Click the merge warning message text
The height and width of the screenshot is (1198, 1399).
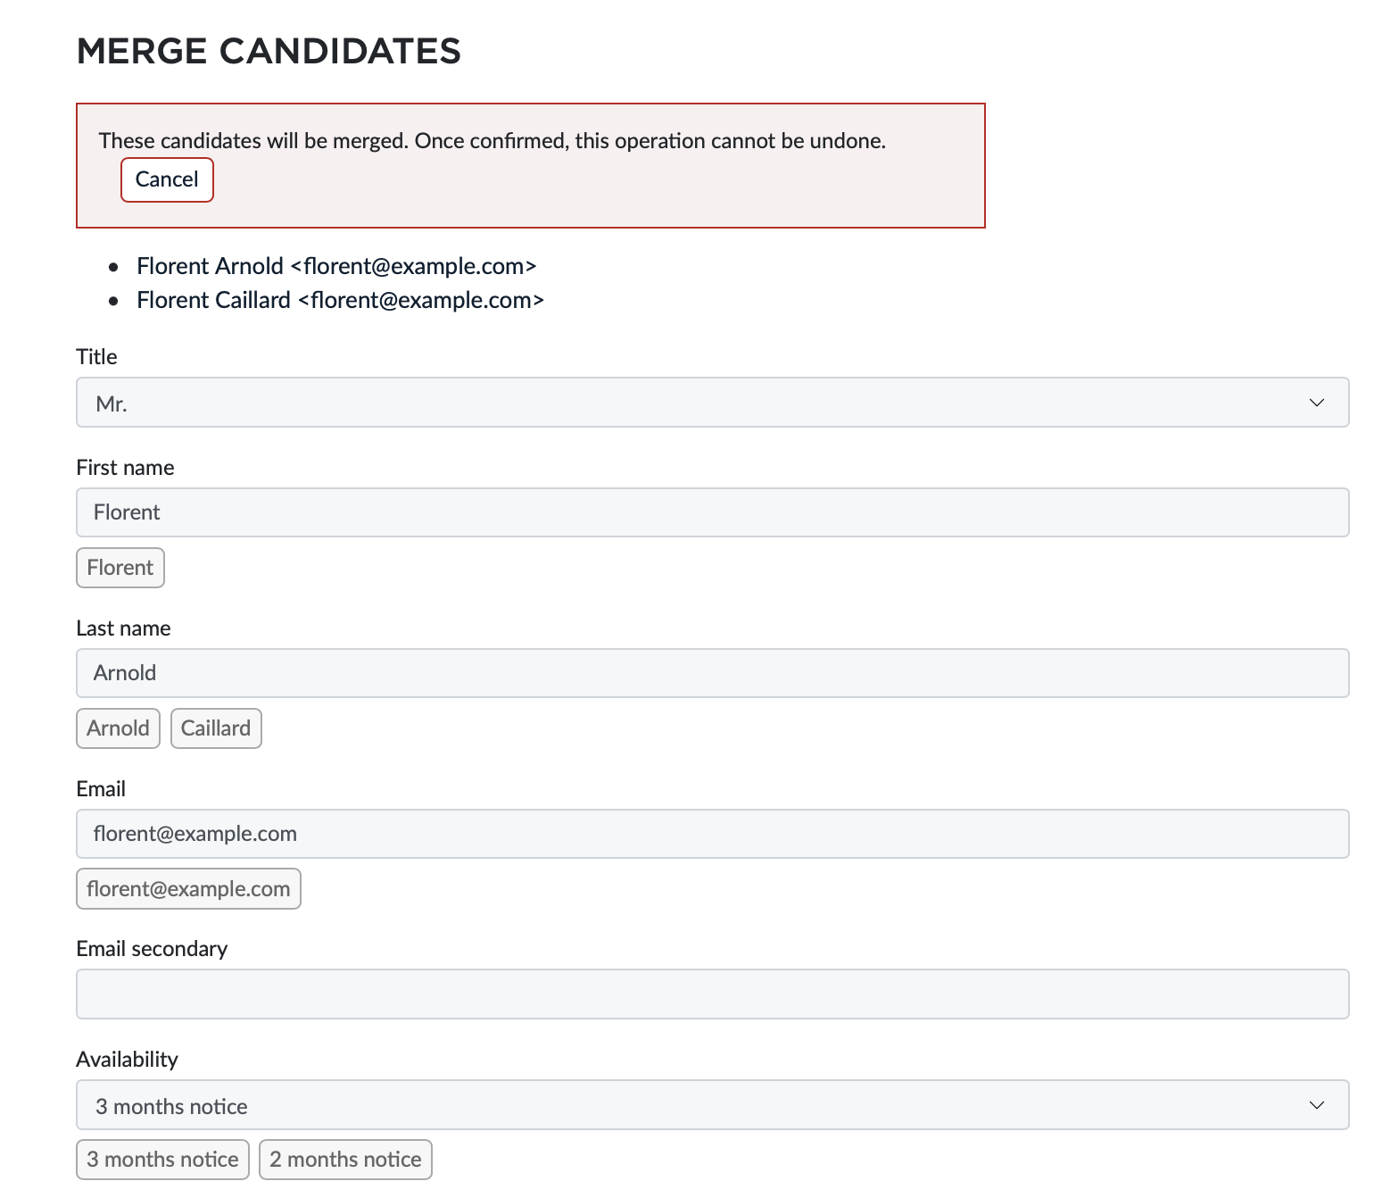pyautogui.click(x=492, y=141)
